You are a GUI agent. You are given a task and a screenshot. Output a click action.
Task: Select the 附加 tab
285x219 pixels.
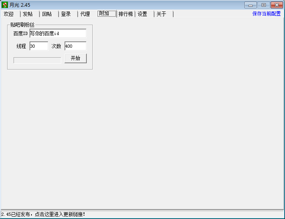[x=105, y=14]
